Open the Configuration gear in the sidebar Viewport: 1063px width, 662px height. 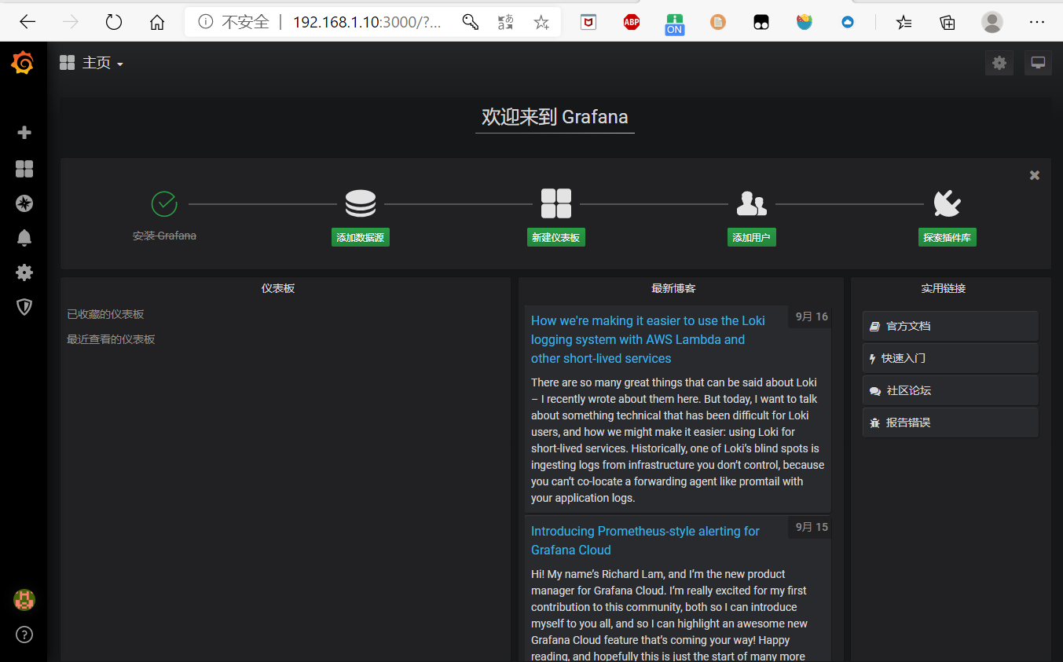click(x=24, y=272)
